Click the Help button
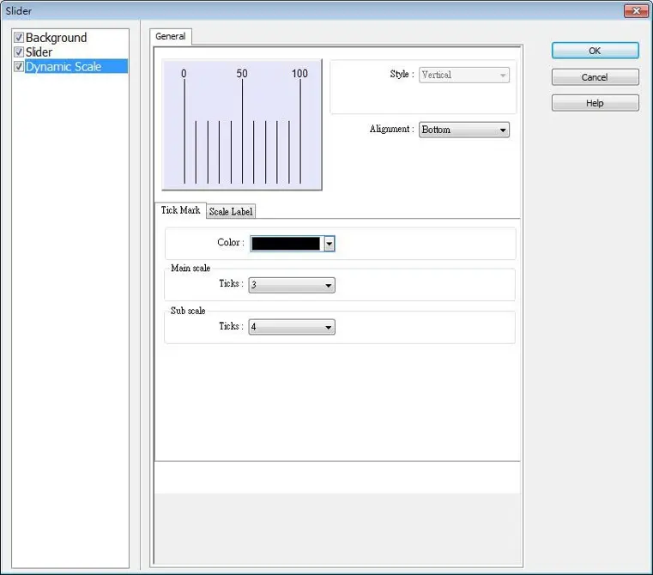653x575 pixels. tap(596, 103)
